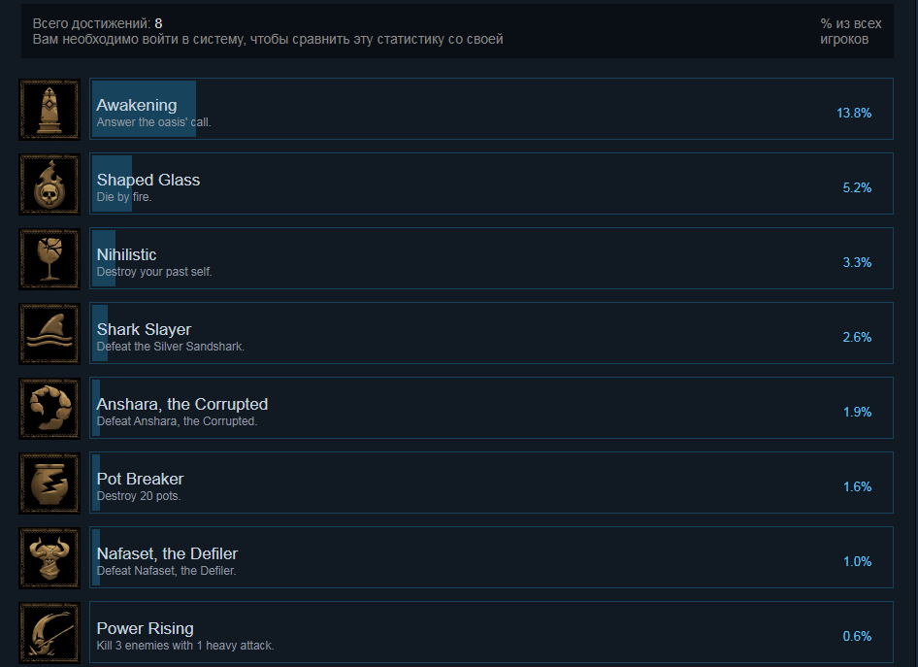Click the sign-in prompt text in header
This screenshot has height=667, width=918.
pos(268,39)
